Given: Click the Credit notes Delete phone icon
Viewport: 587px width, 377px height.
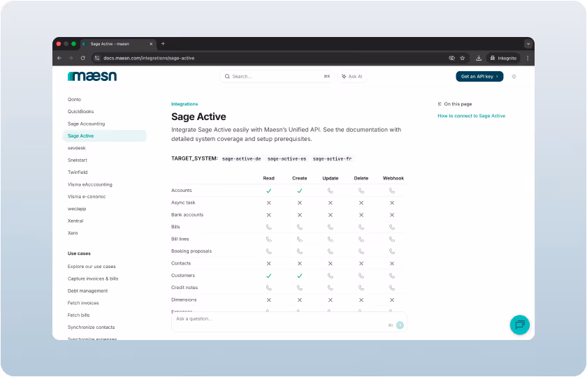Looking at the screenshot, I should coord(361,288).
